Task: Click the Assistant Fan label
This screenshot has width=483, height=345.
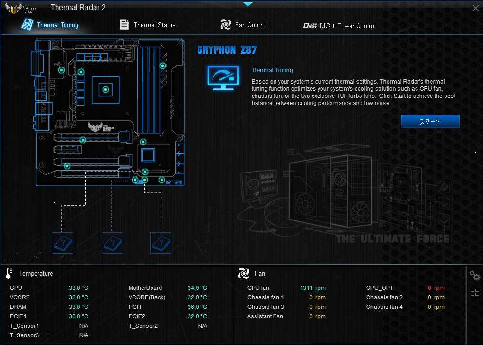Action: [265, 316]
